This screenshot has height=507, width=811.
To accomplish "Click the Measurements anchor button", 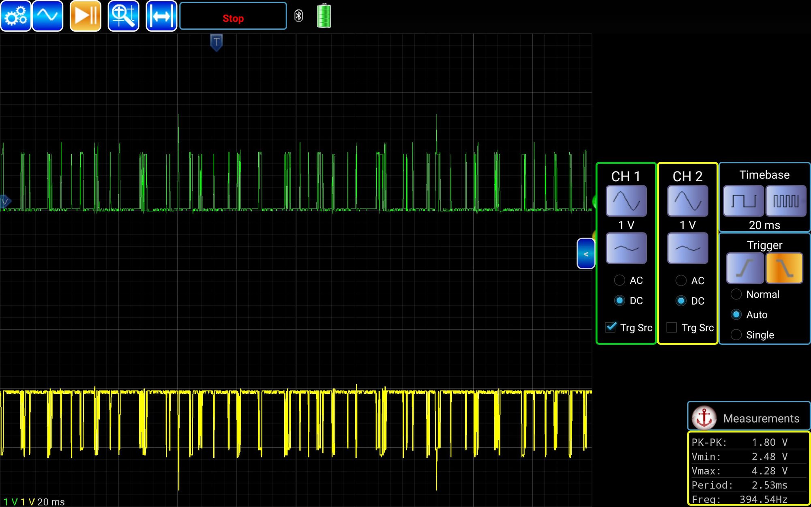I will 704,418.
